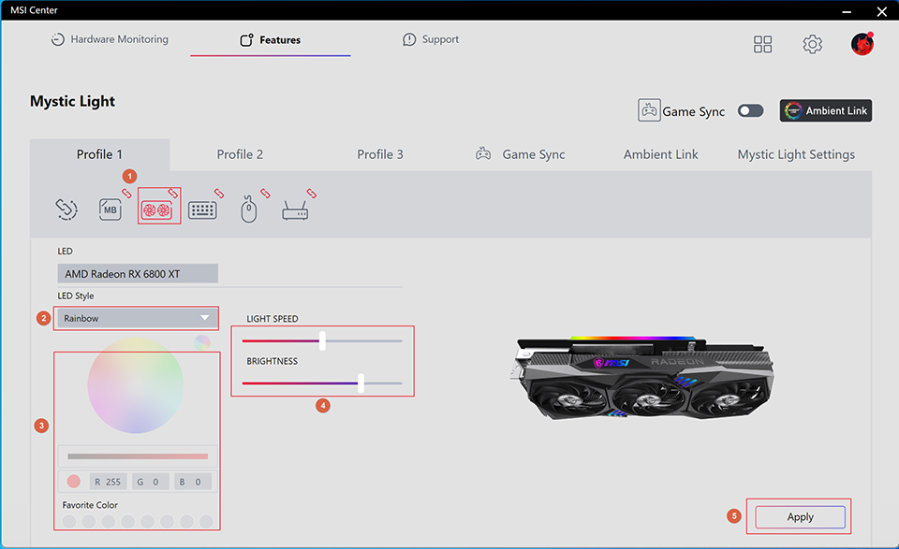
Task: Click the AMD Radeon RX 6800 XT field
Action: pyautogui.click(x=138, y=274)
